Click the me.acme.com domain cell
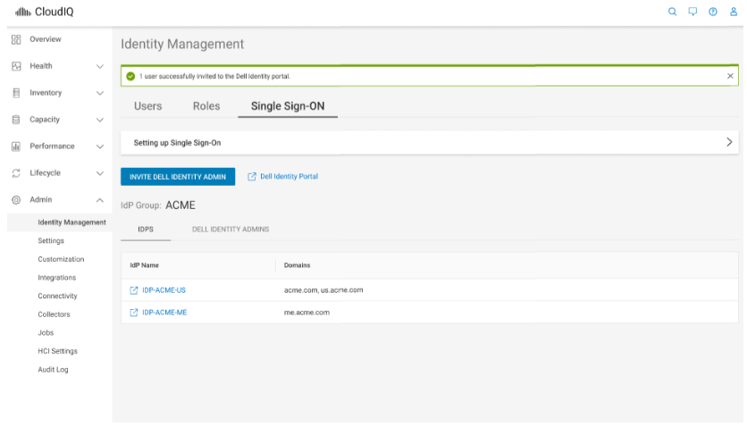Screen dimensions: 747x427 tap(306, 313)
